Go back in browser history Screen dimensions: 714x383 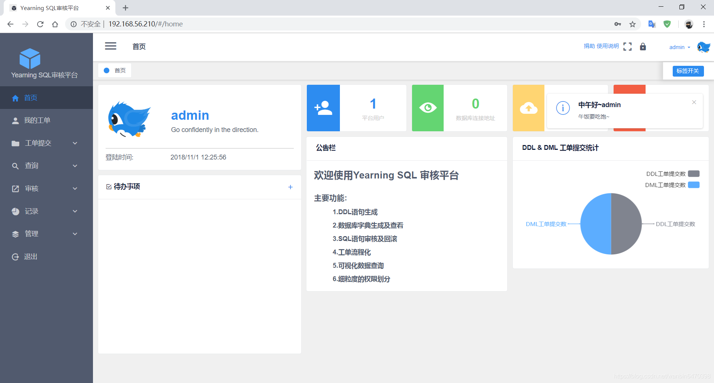(x=10, y=24)
